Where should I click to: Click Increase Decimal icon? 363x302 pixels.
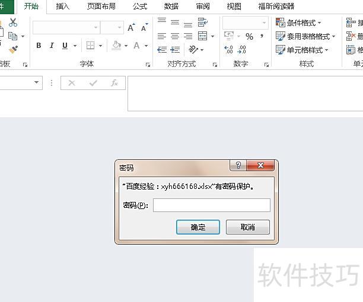coord(228,50)
